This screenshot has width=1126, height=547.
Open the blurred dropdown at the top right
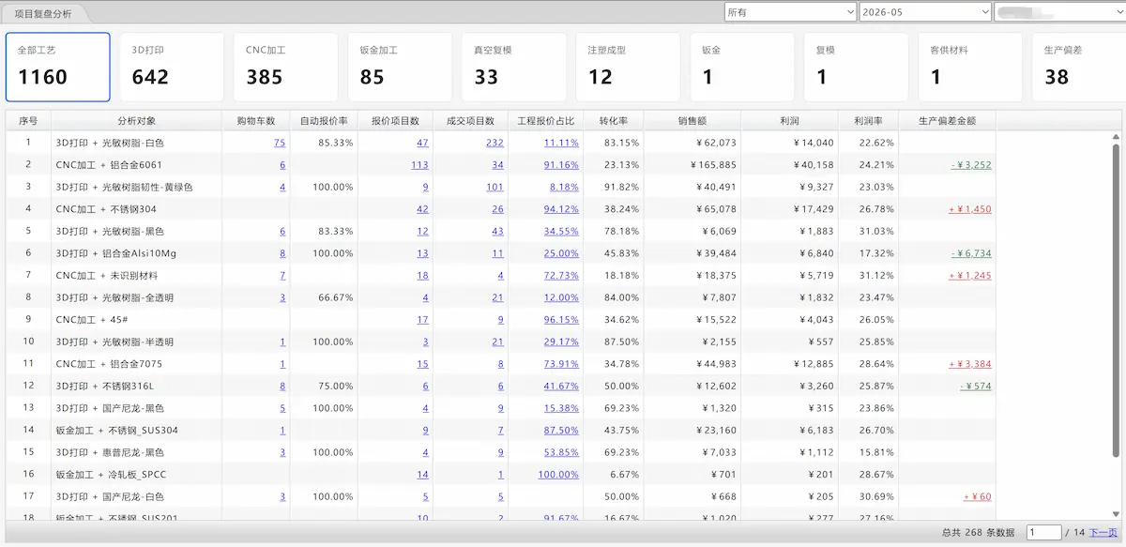(x=1059, y=12)
